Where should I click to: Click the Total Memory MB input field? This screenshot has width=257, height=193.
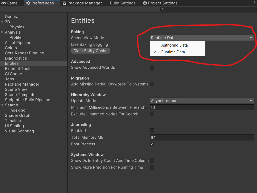pos(202,137)
